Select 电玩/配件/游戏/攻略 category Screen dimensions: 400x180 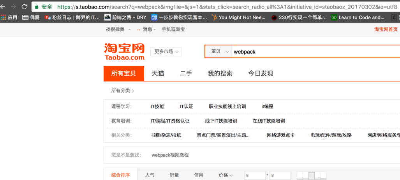pyautogui.click(x=331, y=135)
